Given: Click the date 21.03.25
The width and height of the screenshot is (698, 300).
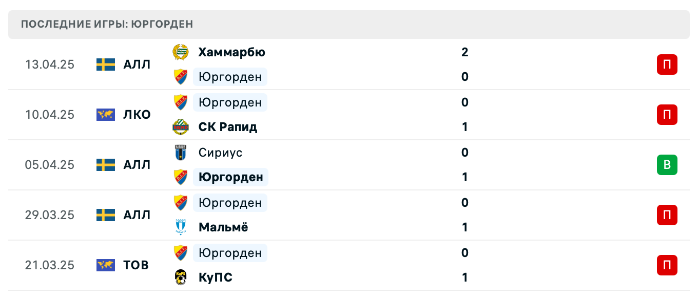Looking at the screenshot, I should tap(50, 265).
